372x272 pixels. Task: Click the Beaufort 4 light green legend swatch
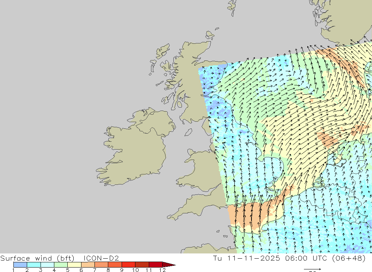(61, 265)
